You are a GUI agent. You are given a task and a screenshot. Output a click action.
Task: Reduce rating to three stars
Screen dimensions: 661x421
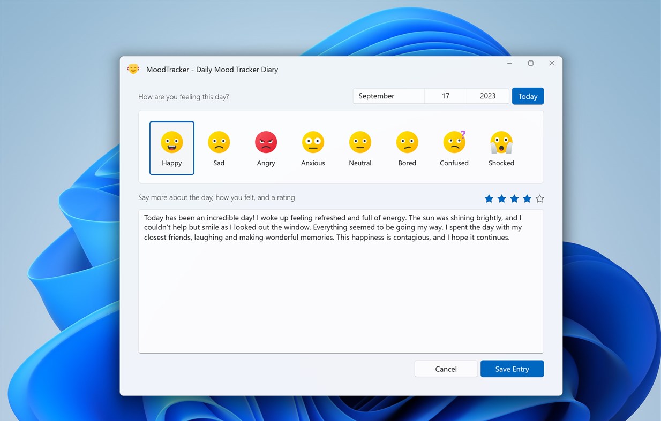(514, 198)
